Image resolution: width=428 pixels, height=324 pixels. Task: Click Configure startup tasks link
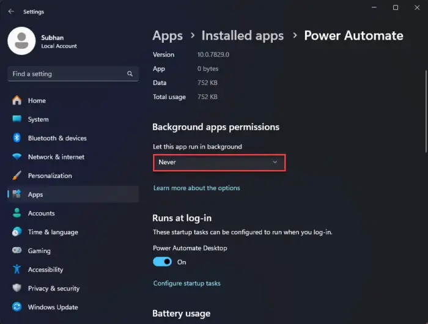[186, 283]
